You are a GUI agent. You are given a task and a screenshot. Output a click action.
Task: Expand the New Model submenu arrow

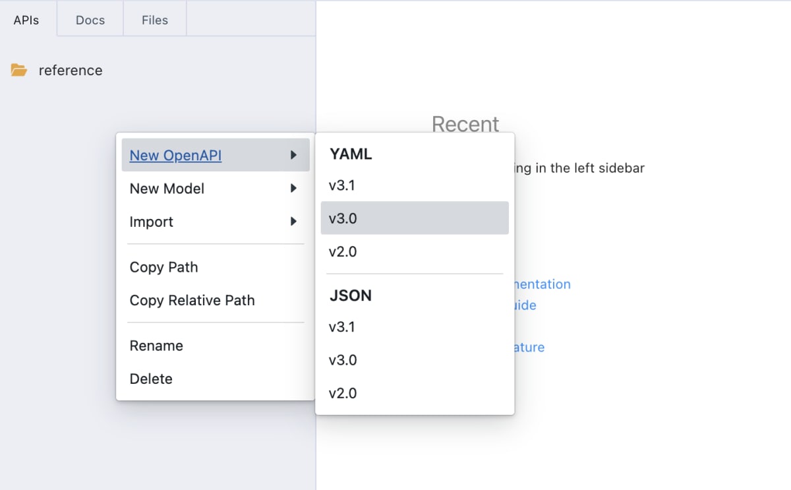pyautogui.click(x=293, y=189)
